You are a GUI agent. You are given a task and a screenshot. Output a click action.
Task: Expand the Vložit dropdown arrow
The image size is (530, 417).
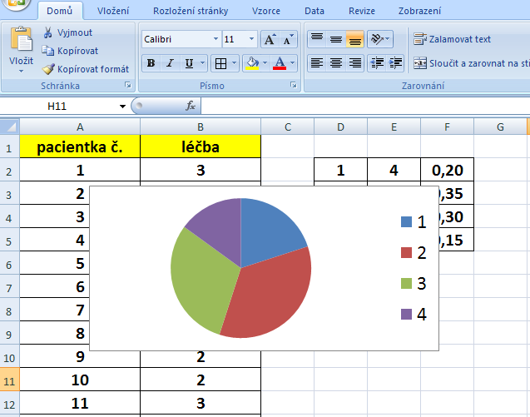[22, 72]
